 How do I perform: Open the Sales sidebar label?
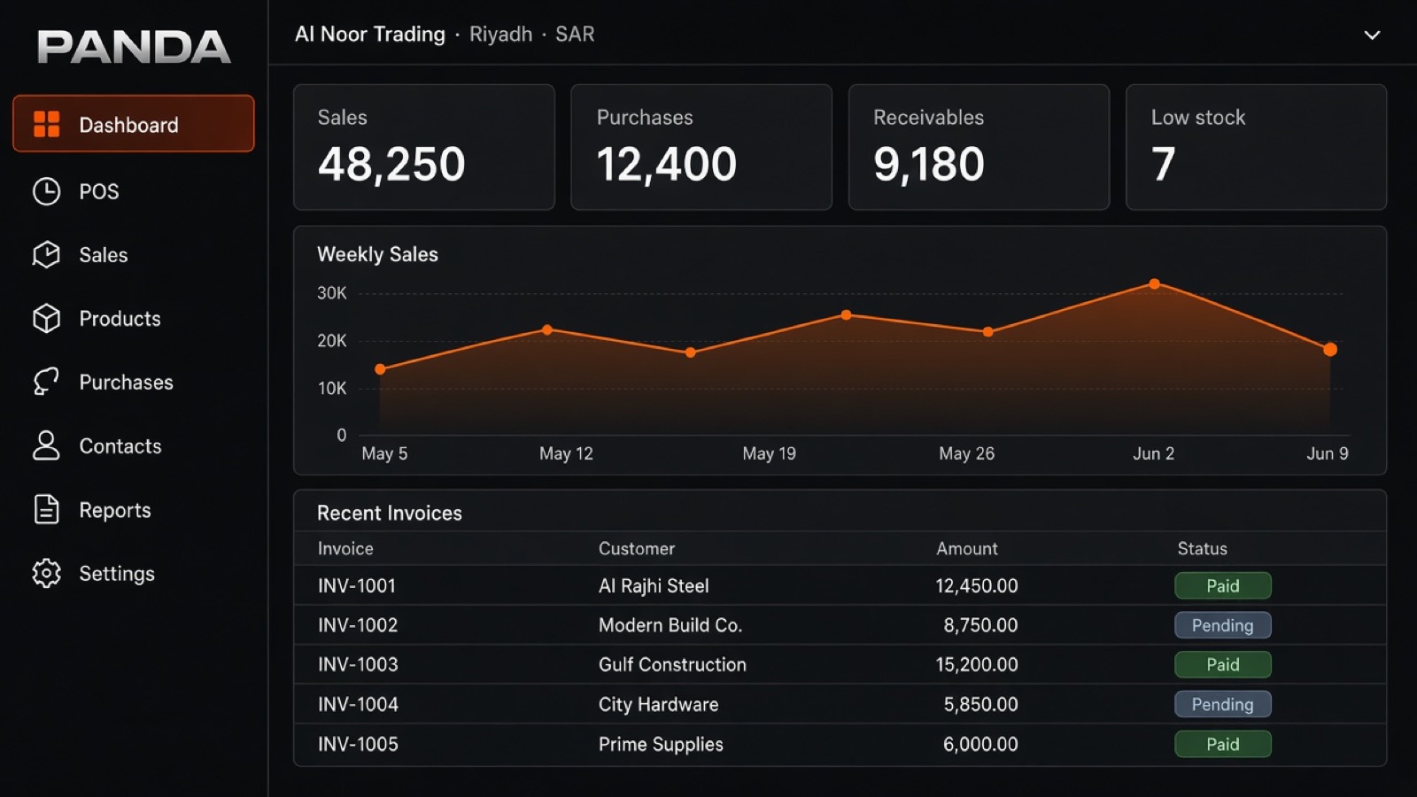pyautogui.click(x=104, y=255)
